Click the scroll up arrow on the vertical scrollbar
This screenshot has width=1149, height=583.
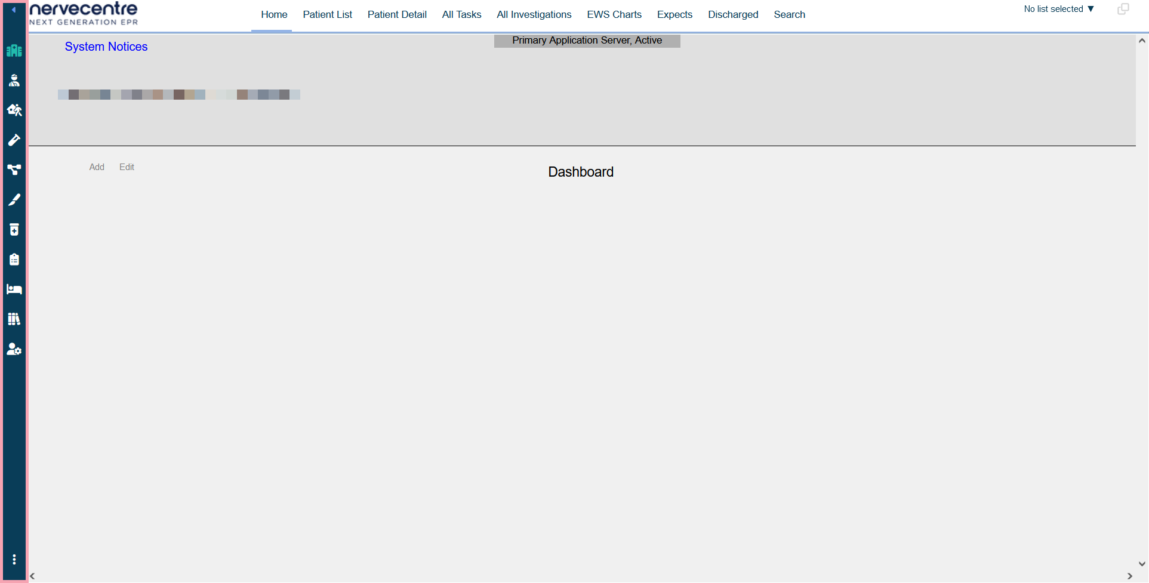coord(1141,41)
